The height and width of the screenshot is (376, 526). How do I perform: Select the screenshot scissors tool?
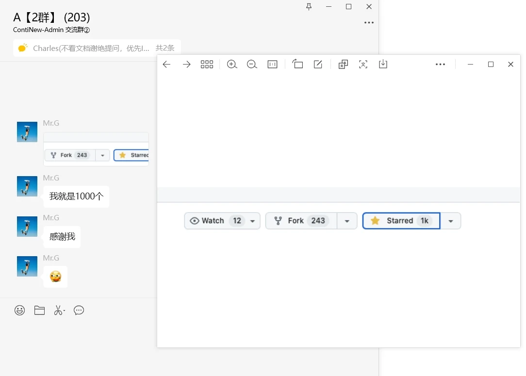59,310
